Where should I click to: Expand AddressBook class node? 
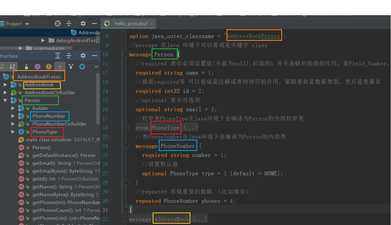(x=5, y=85)
